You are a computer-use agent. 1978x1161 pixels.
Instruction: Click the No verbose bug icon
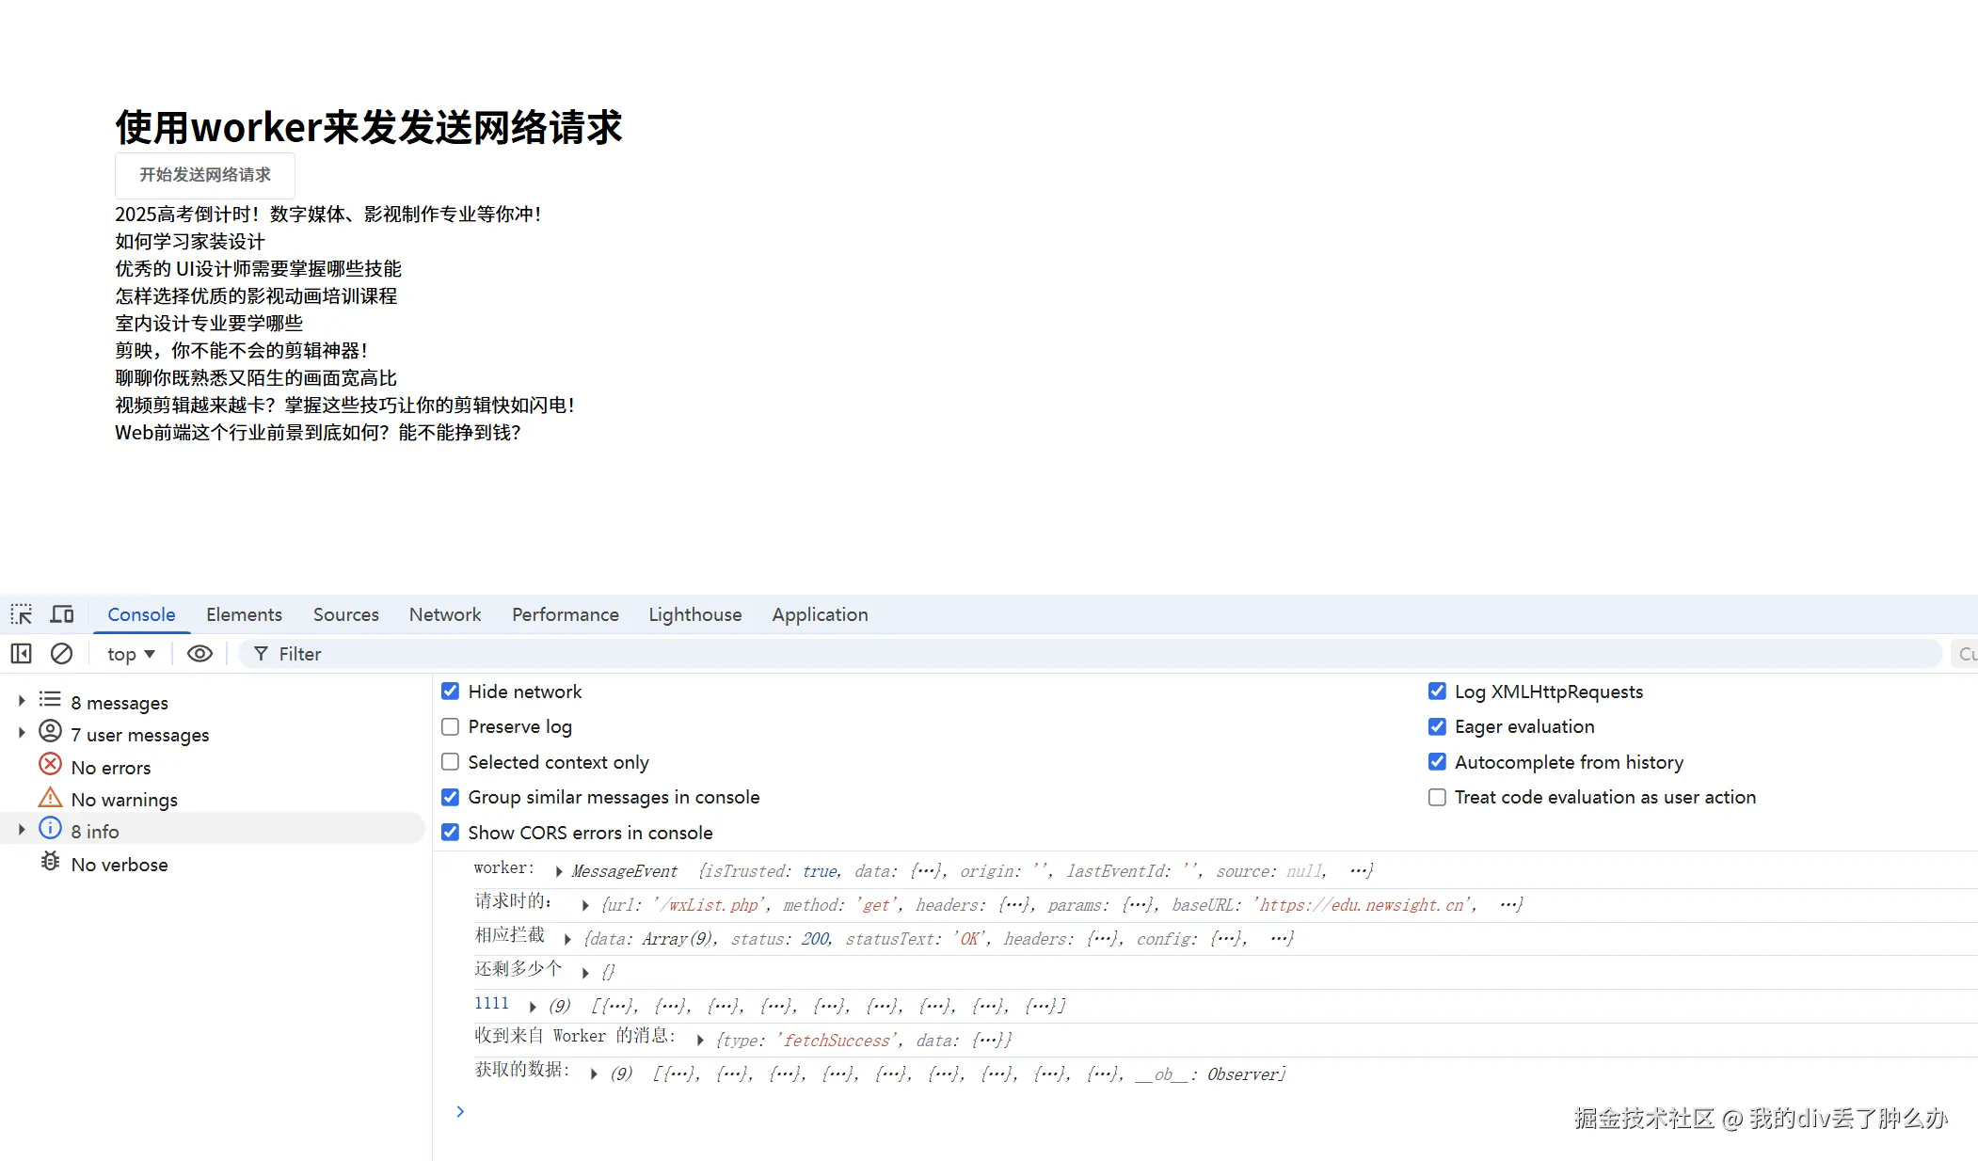point(50,862)
